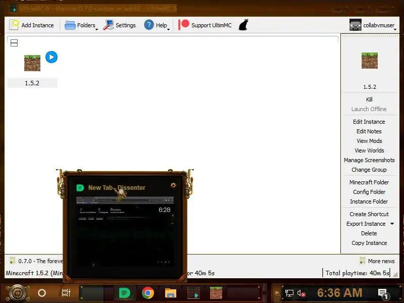Click the 6:36 AM taskbar clock
404x303 pixels.
[x=339, y=293]
